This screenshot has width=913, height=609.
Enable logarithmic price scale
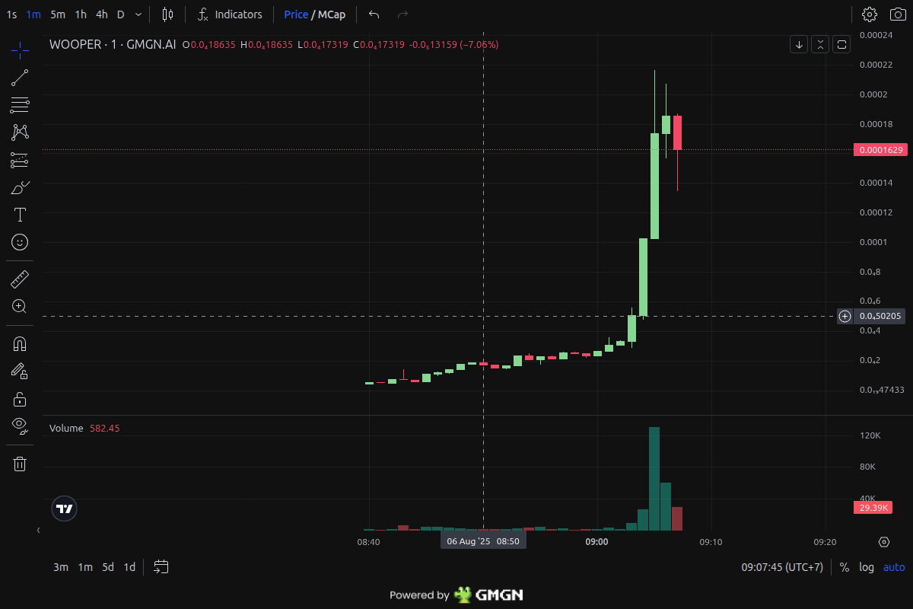click(x=866, y=567)
